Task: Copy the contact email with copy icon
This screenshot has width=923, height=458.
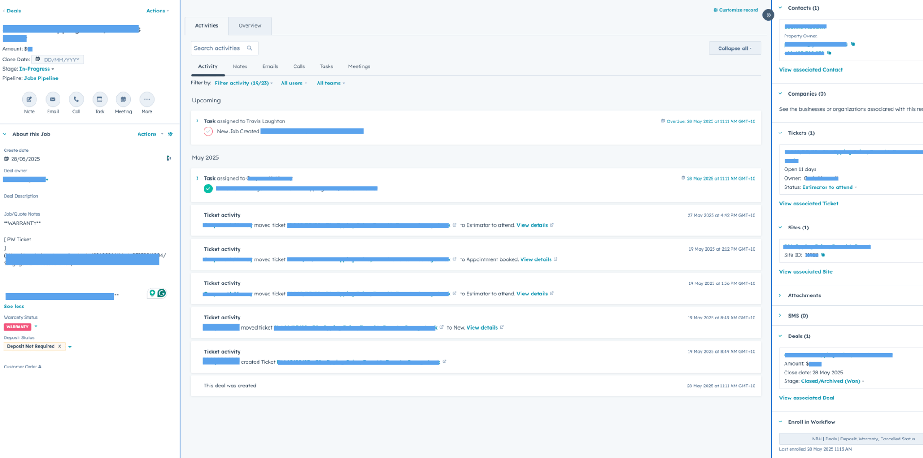Action: pos(853,44)
